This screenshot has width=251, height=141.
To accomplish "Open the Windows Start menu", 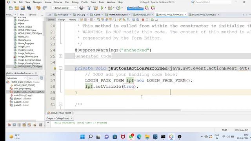I will (82, 137).
